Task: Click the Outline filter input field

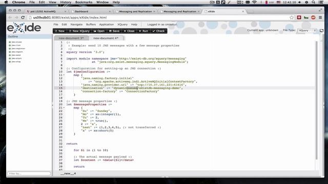Action: (29, 173)
